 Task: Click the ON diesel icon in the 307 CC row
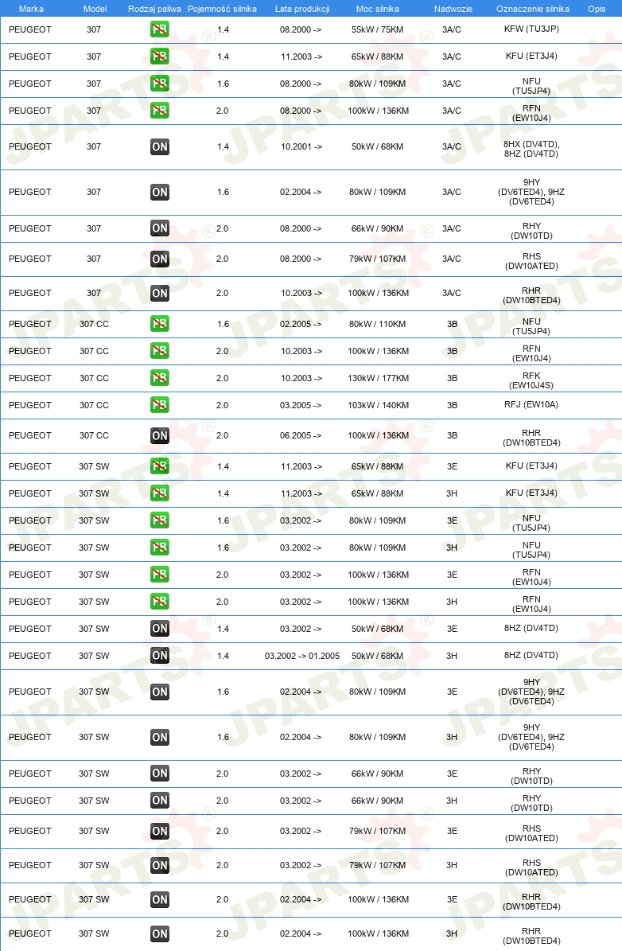point(159,435)
